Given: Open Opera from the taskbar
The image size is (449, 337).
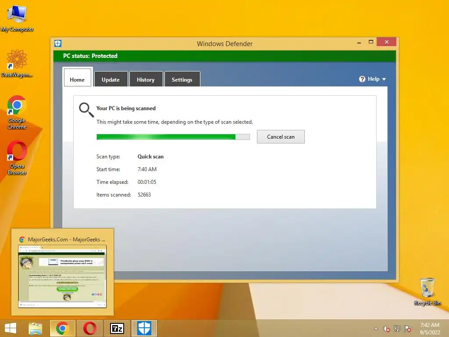Looking at the screenshot, I should pyautogui.click(x=90, y=328).
